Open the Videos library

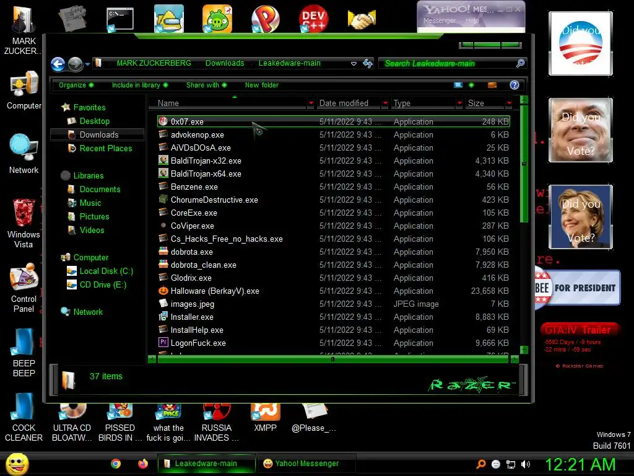(x=92, y=230)
